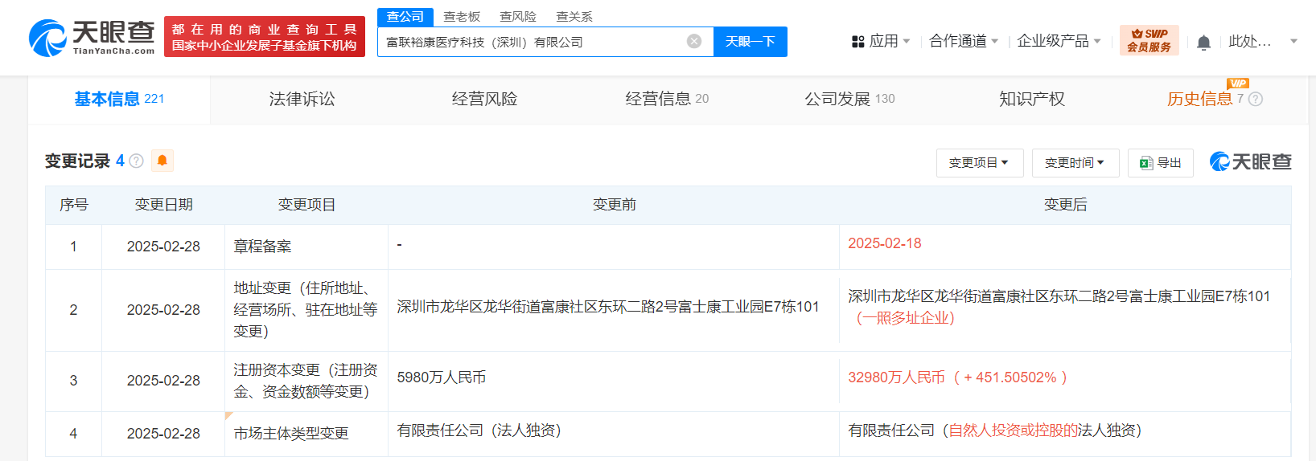Screen dimensions: 1316x461
Task: Click the TianYanCha logo at top left
Action: [x=92, y=37]
